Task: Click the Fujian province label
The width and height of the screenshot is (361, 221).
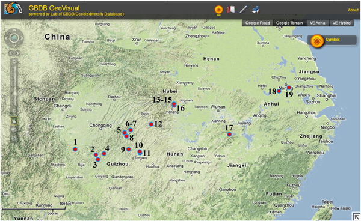Action: pos(274,194)
